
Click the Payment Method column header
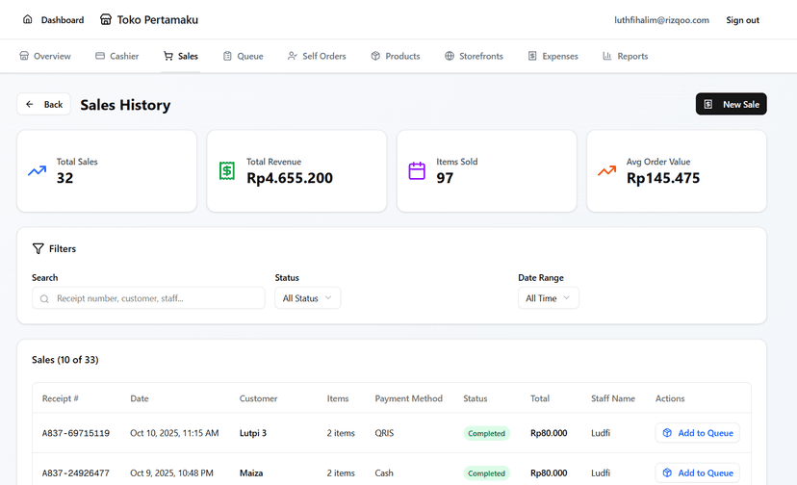click(x=409, y=398)
